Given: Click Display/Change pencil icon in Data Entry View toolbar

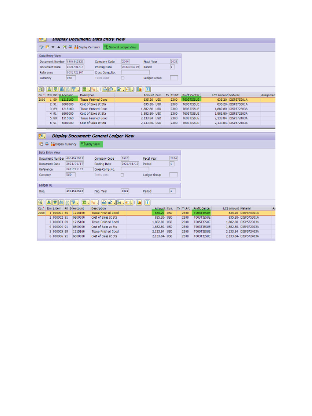Looking at the screenshot, I should click(x=41, y=47).
